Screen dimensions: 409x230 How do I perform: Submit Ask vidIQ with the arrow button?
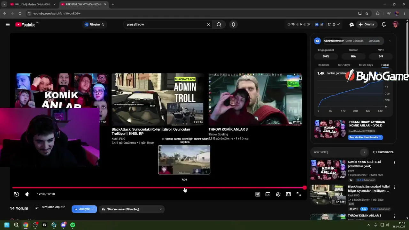click(364, 152)
